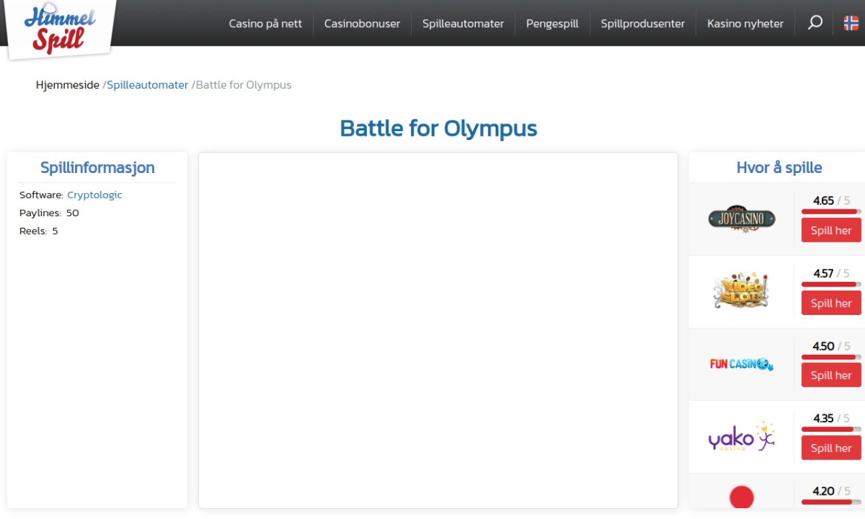Click Battle for Olympus breadcrumb text
Viewport: 865px width, 519px height.
(243, 85)
